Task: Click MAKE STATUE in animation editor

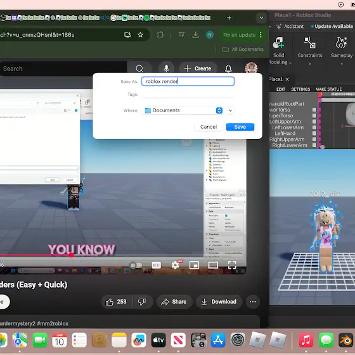Action: tap(328, 89)
